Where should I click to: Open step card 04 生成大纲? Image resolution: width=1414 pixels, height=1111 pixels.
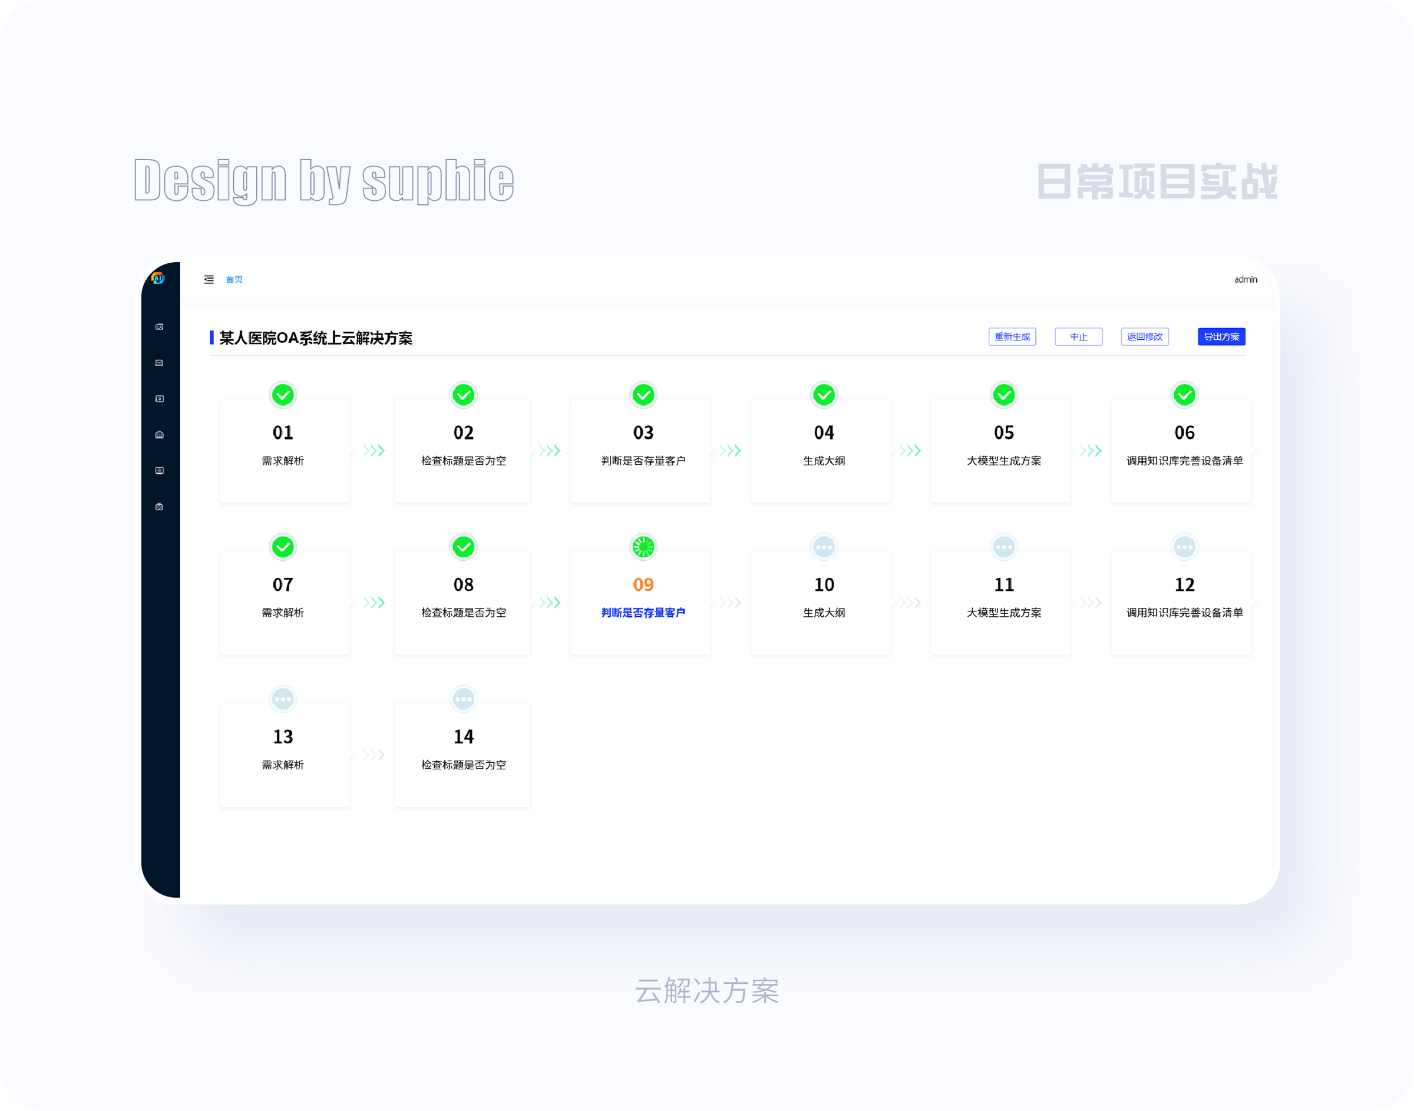tap(821, 450)
